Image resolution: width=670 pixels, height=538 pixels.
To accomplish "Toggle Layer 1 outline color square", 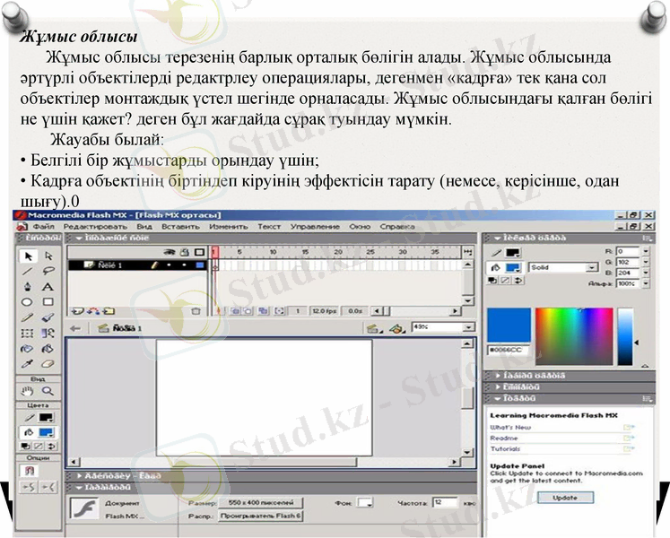I will click(199, 265).
